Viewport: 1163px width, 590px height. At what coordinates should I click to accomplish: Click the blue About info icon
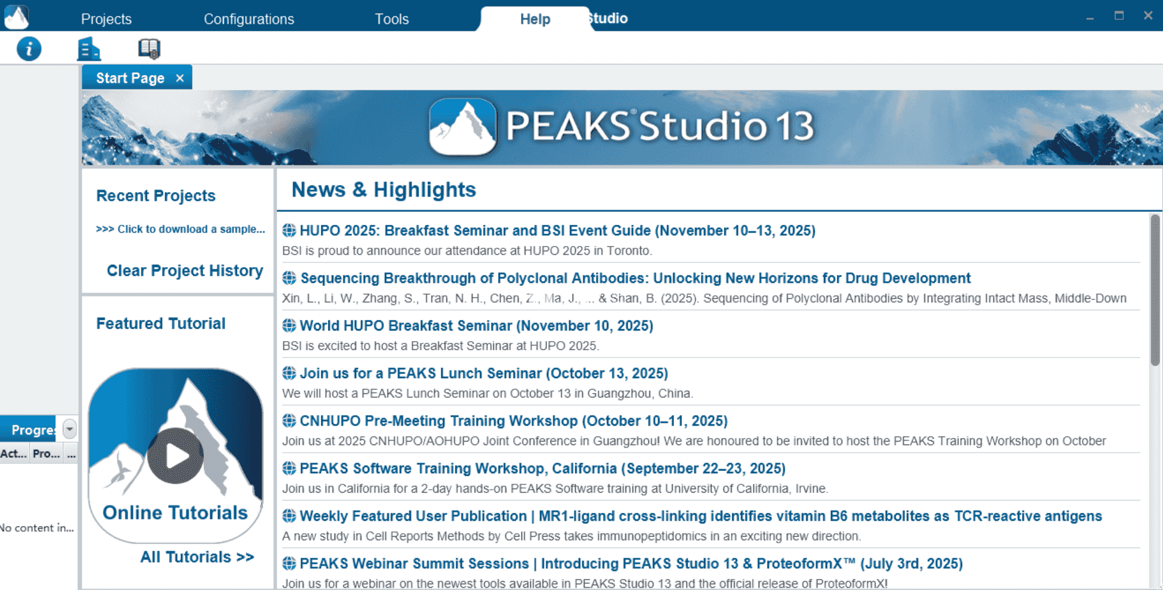click(29, 49)
